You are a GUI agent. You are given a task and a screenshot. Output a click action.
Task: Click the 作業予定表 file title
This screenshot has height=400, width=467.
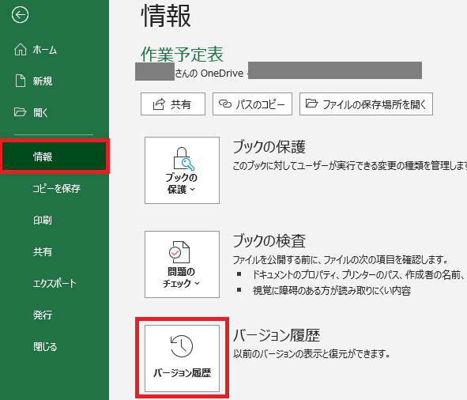(x=182, y=55)
